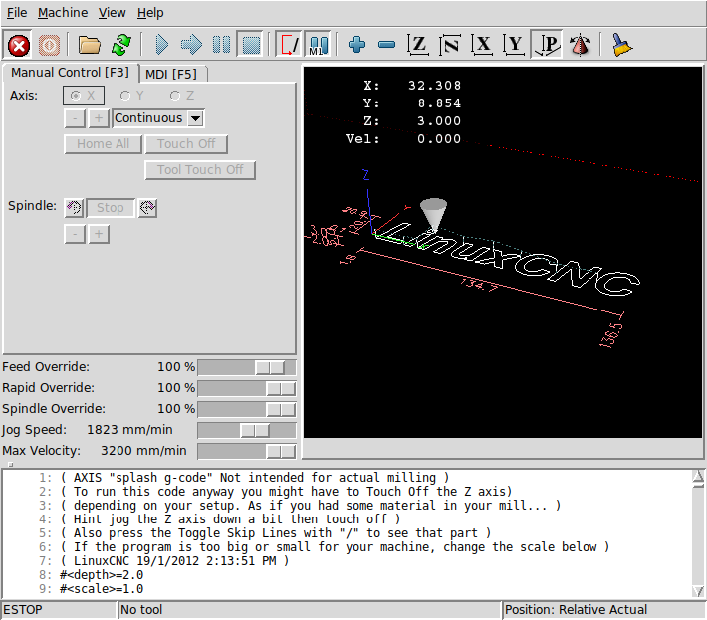
Task: Decrease spindle speed with minus button
Action: pos(75,234)
